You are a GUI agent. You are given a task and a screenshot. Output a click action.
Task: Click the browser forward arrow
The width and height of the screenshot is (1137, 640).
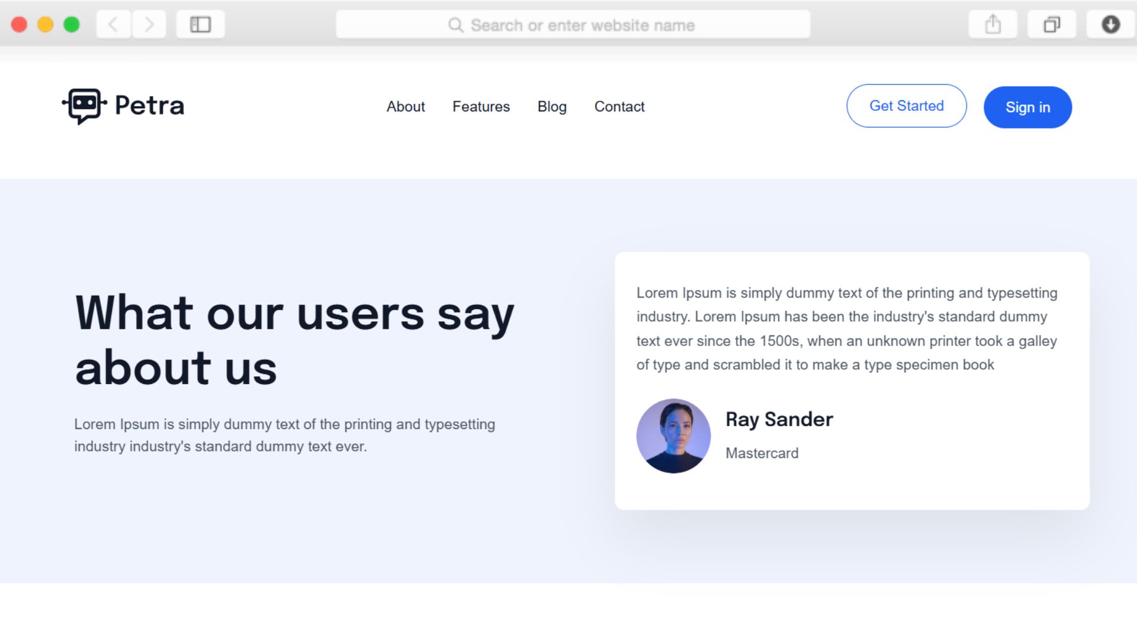(149, 25)
